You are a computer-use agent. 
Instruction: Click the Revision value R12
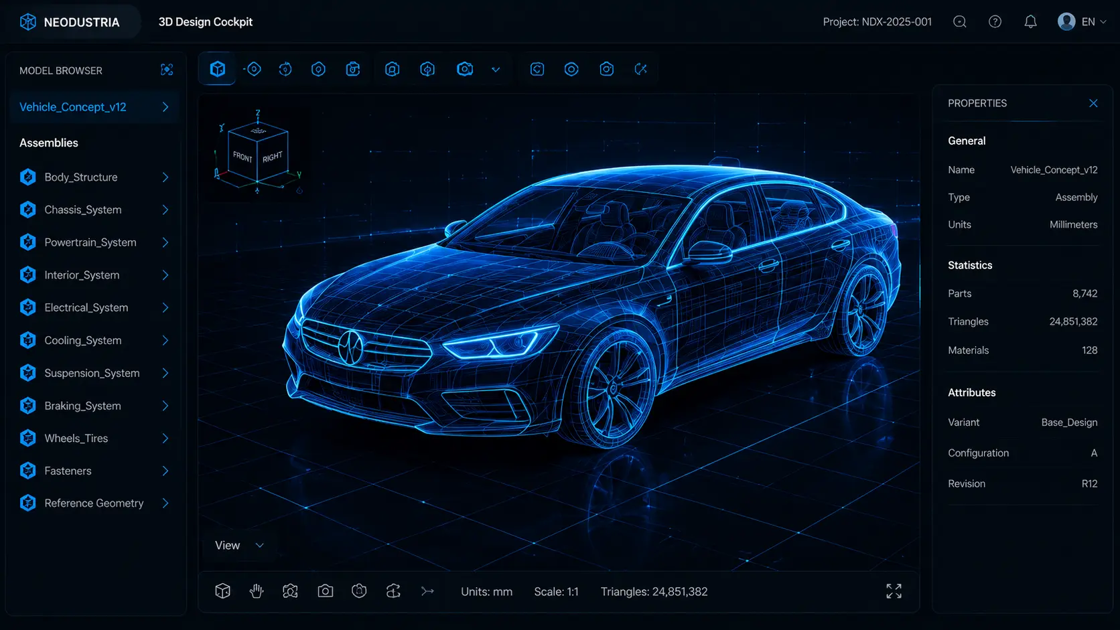tap(1090, 484)
